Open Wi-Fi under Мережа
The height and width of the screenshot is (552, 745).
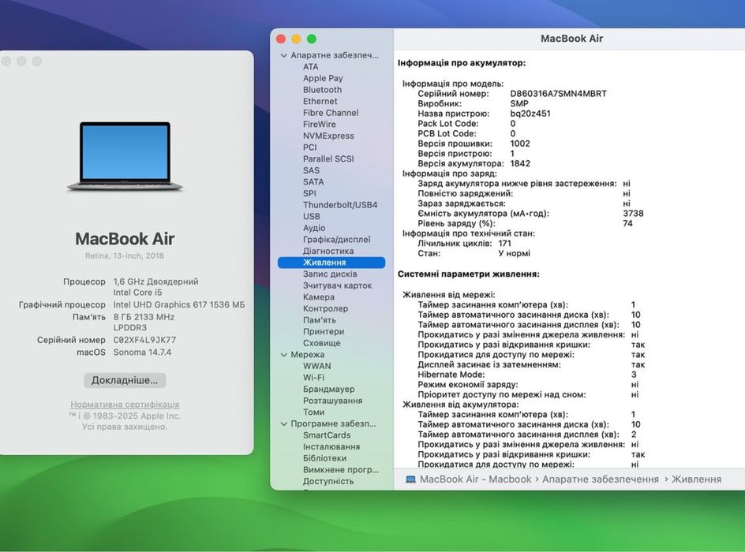[313, 378]
